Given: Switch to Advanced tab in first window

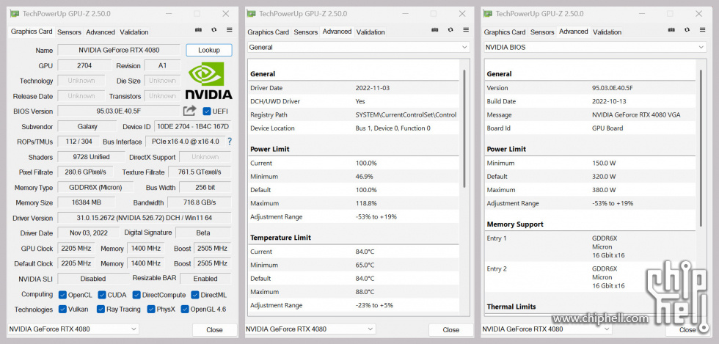Looking at the screenshot, I should coord(101,32).
